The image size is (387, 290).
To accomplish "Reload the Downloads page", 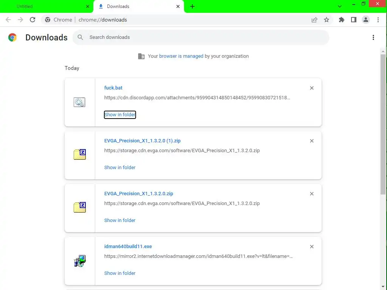I will (x=33, y=20).
